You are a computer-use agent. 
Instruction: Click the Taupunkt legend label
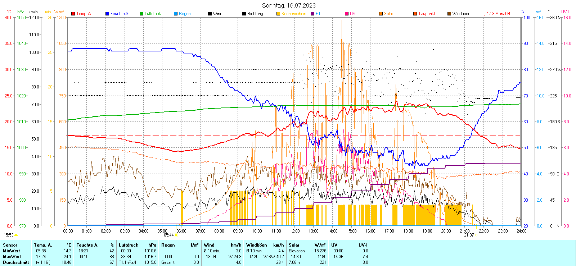[427, 14]
